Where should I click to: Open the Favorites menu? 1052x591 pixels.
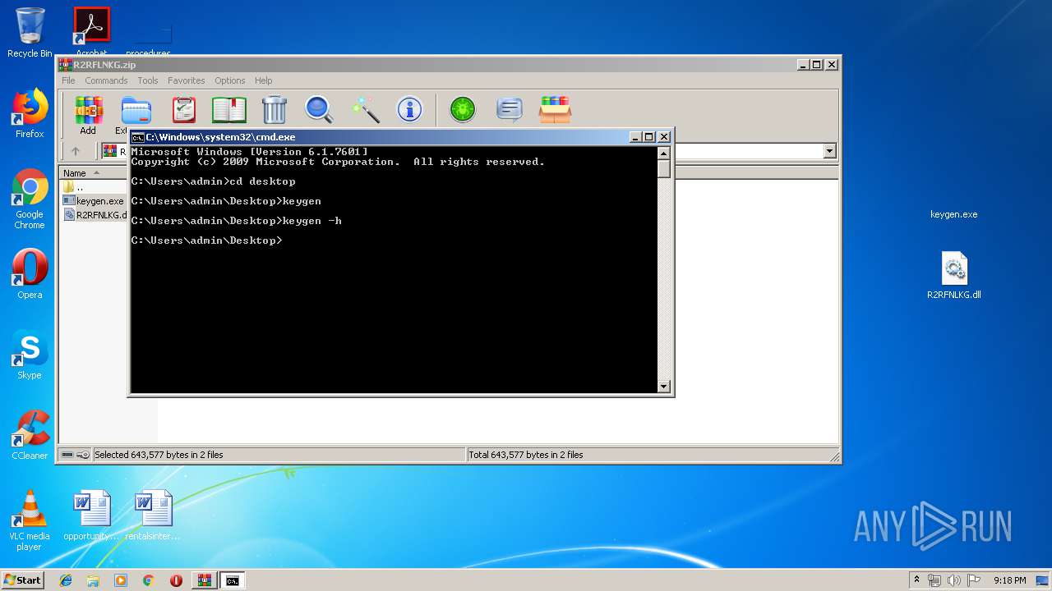pyautogui.click(x=187, y=80)
